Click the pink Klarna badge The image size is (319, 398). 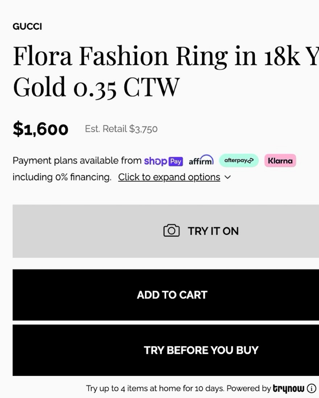(280, 160)
